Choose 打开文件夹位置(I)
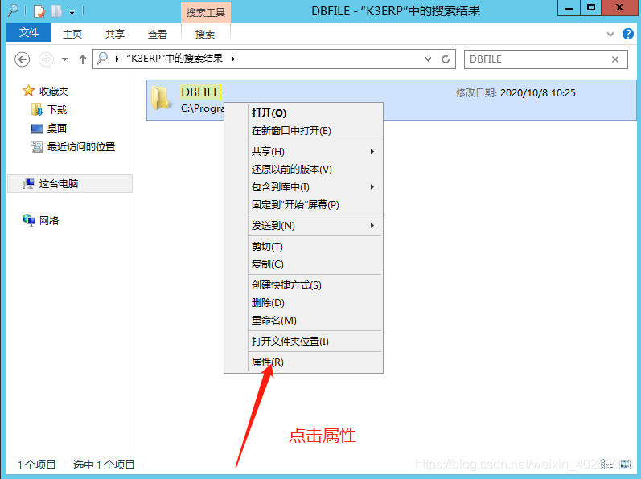 pos(303,342)
